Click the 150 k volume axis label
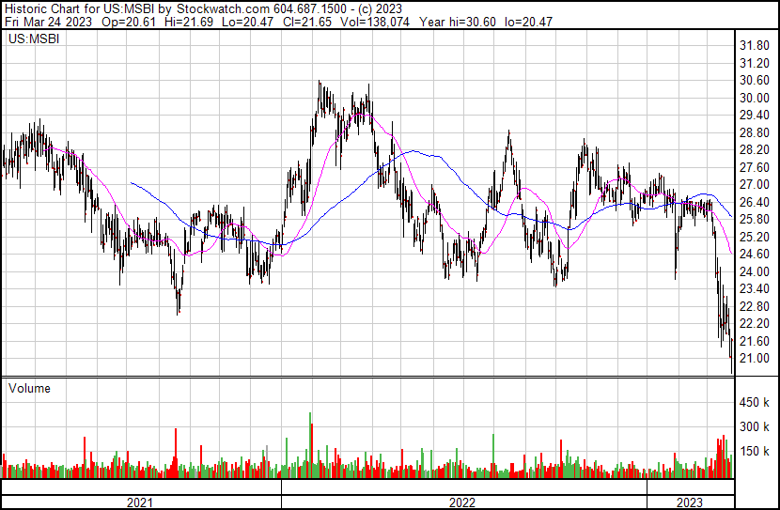The image size is (780, 510). 756,452
